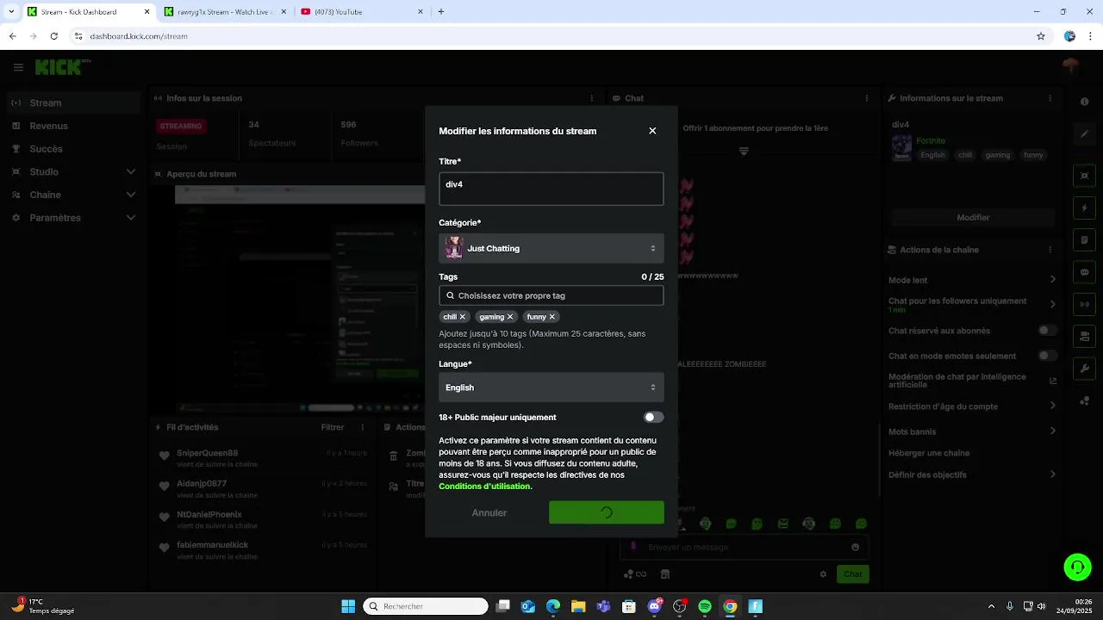Viewport: 1103px width, 620px height.
Task: Toggle 'Chat réservé aux abonnés' switch
Action: coord(1047,331)
